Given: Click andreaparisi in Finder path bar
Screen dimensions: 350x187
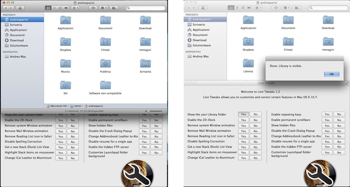Looking at the screenshot, I should pyautogui.click(x=94, y=106).
